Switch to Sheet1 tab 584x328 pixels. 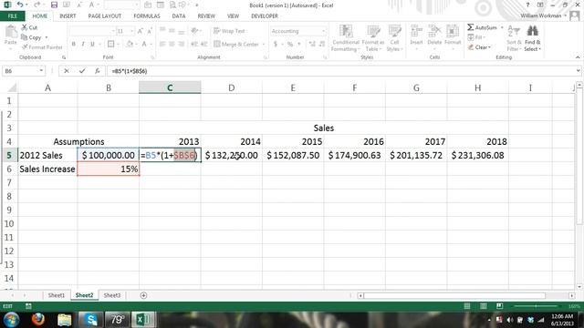pos(57,295)
